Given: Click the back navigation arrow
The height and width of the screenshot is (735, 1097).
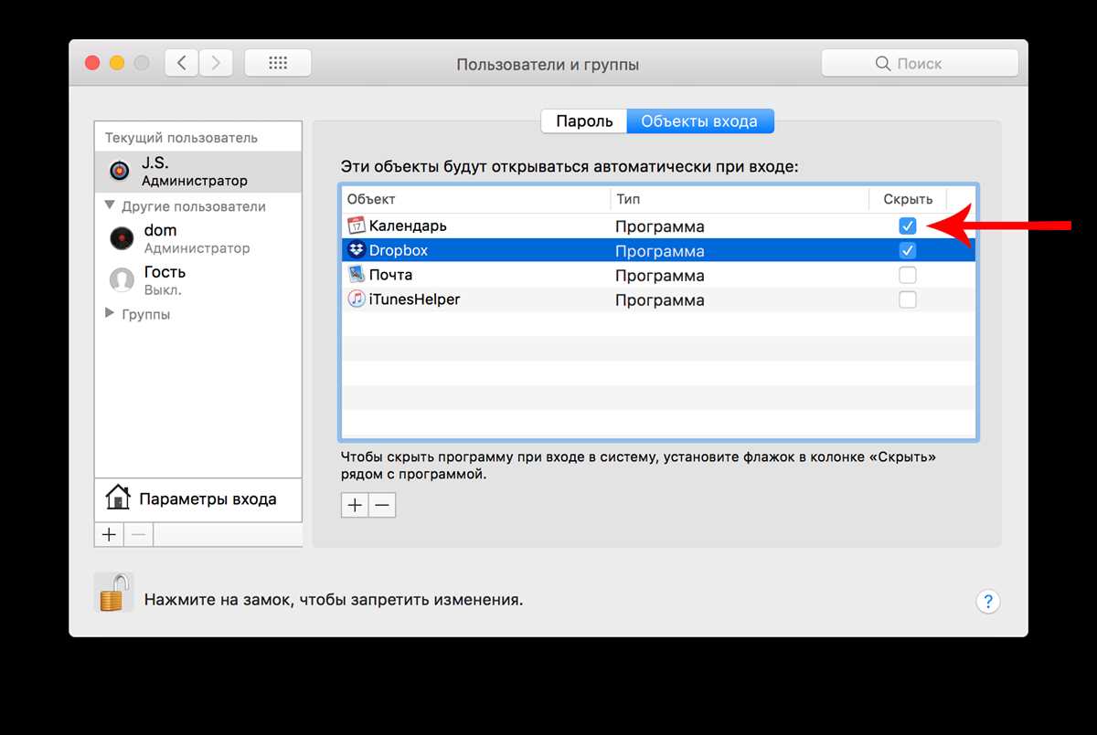Looking at the screenshot, I should coord(182,63).
